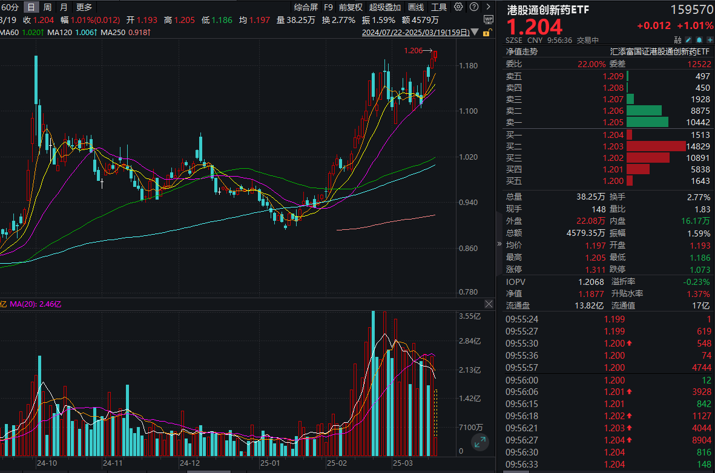Close the volume subpanel with its X
This screenshot has width=715, height=473.
(x=489, y=304)
